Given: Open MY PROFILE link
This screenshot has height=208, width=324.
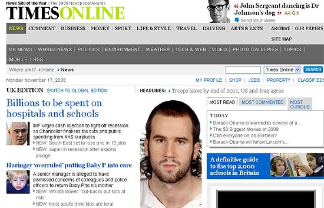Looking at the screenshot, I should tap(209, 80).
